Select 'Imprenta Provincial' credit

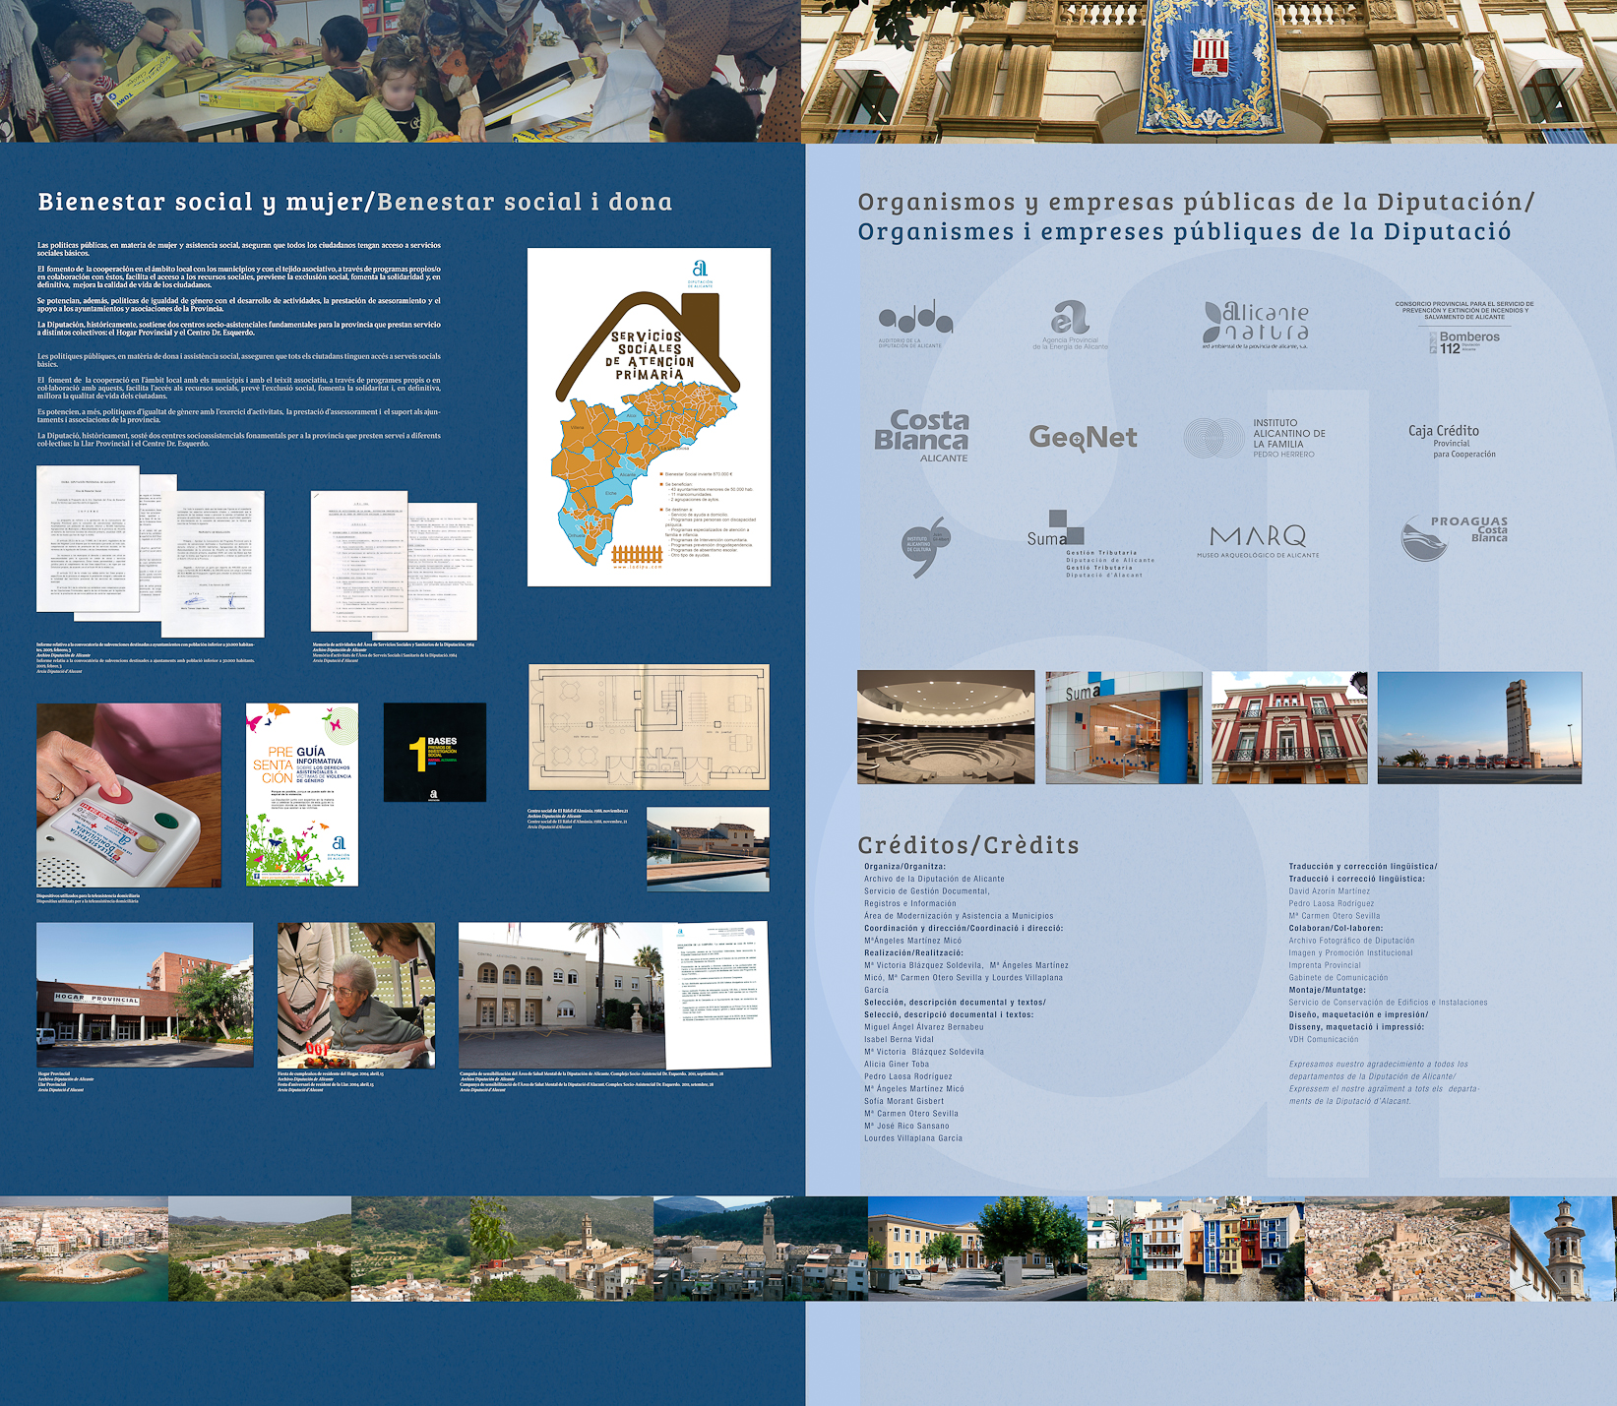click(x=1325, y=965)
